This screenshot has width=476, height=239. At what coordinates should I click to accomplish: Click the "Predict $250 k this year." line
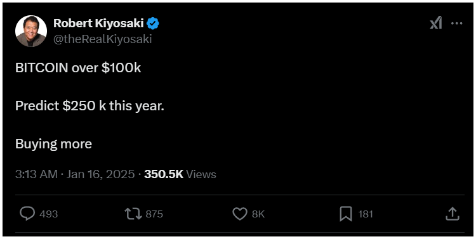[89, 106]
